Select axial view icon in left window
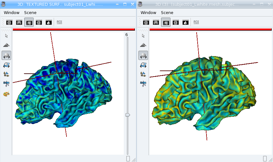This screenshot has width=273, height=162. tap(9, 22)
